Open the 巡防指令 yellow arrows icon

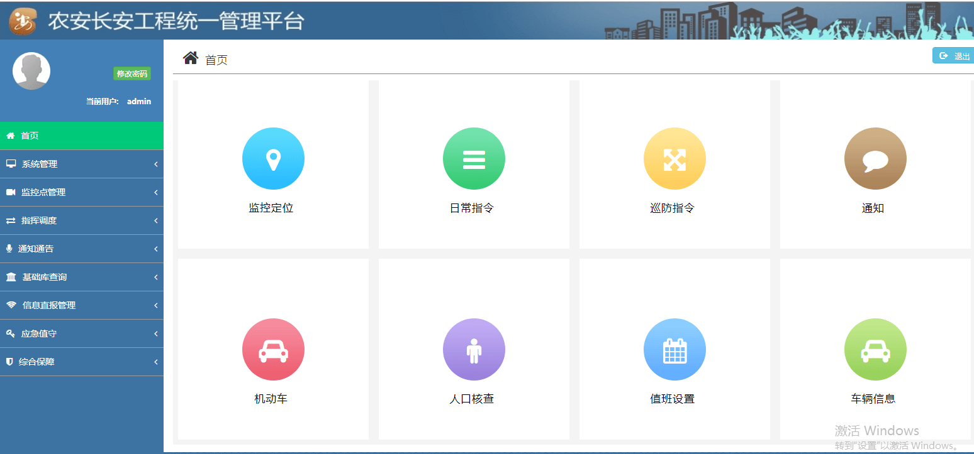pos(675,159)
